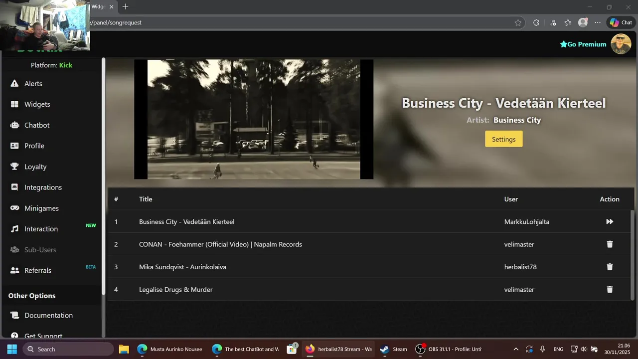The height and width of the screenshot is (359, 638).
Task: Click the ENG language indicator
Action: pos(559,349)
